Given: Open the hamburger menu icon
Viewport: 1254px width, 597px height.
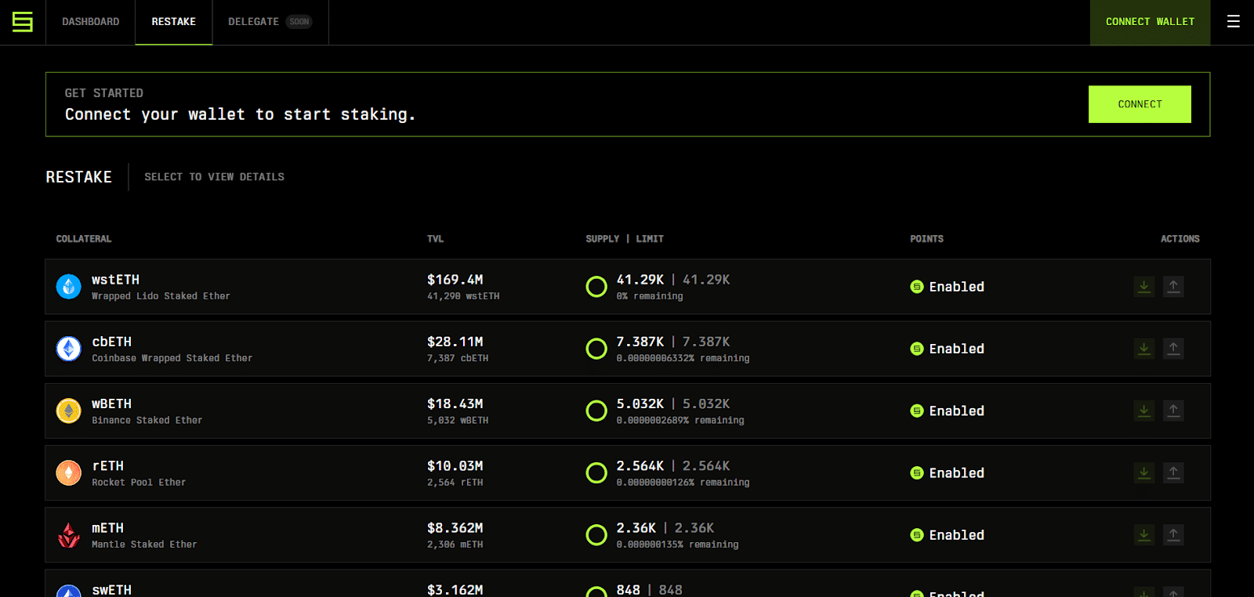Looking at the screenshot, I should click(1233, 22).
